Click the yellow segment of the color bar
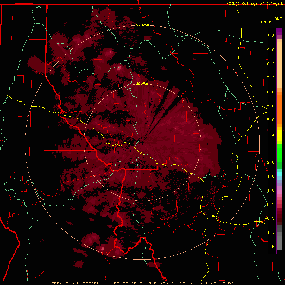Image resolution: width=285 pixels, height=285 pixels. pyautogui.click(x=280, y=136)
